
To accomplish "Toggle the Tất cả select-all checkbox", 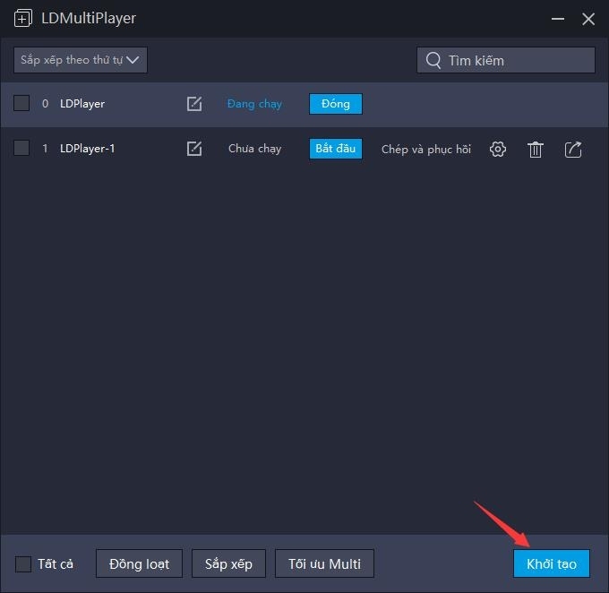I will (x=23, y=563).
